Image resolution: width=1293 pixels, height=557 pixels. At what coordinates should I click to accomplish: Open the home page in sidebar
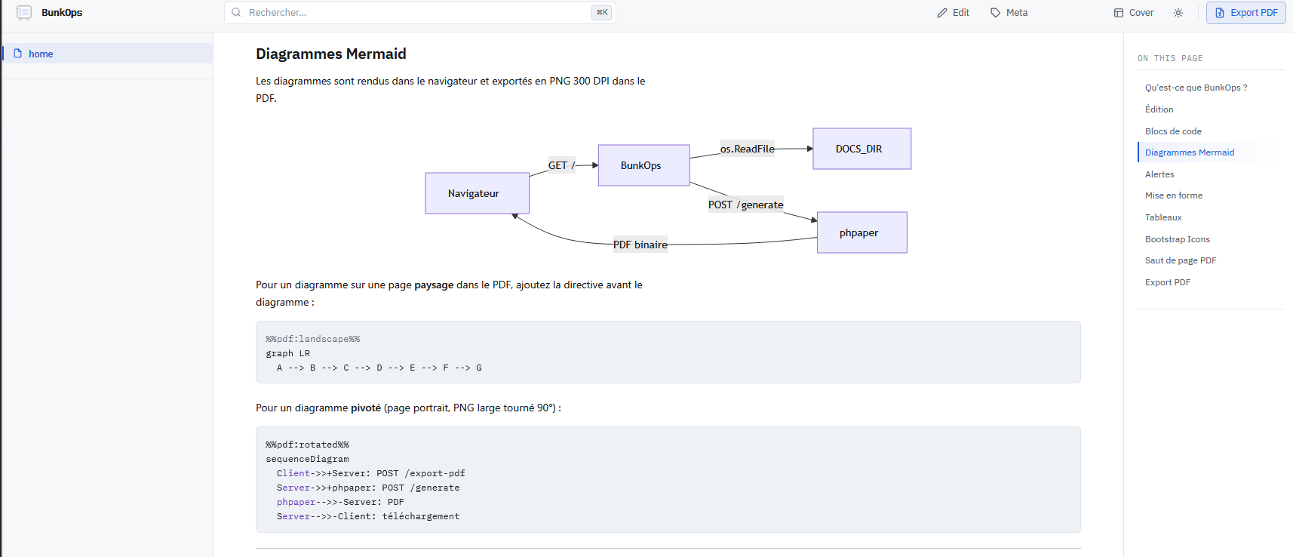107,54
